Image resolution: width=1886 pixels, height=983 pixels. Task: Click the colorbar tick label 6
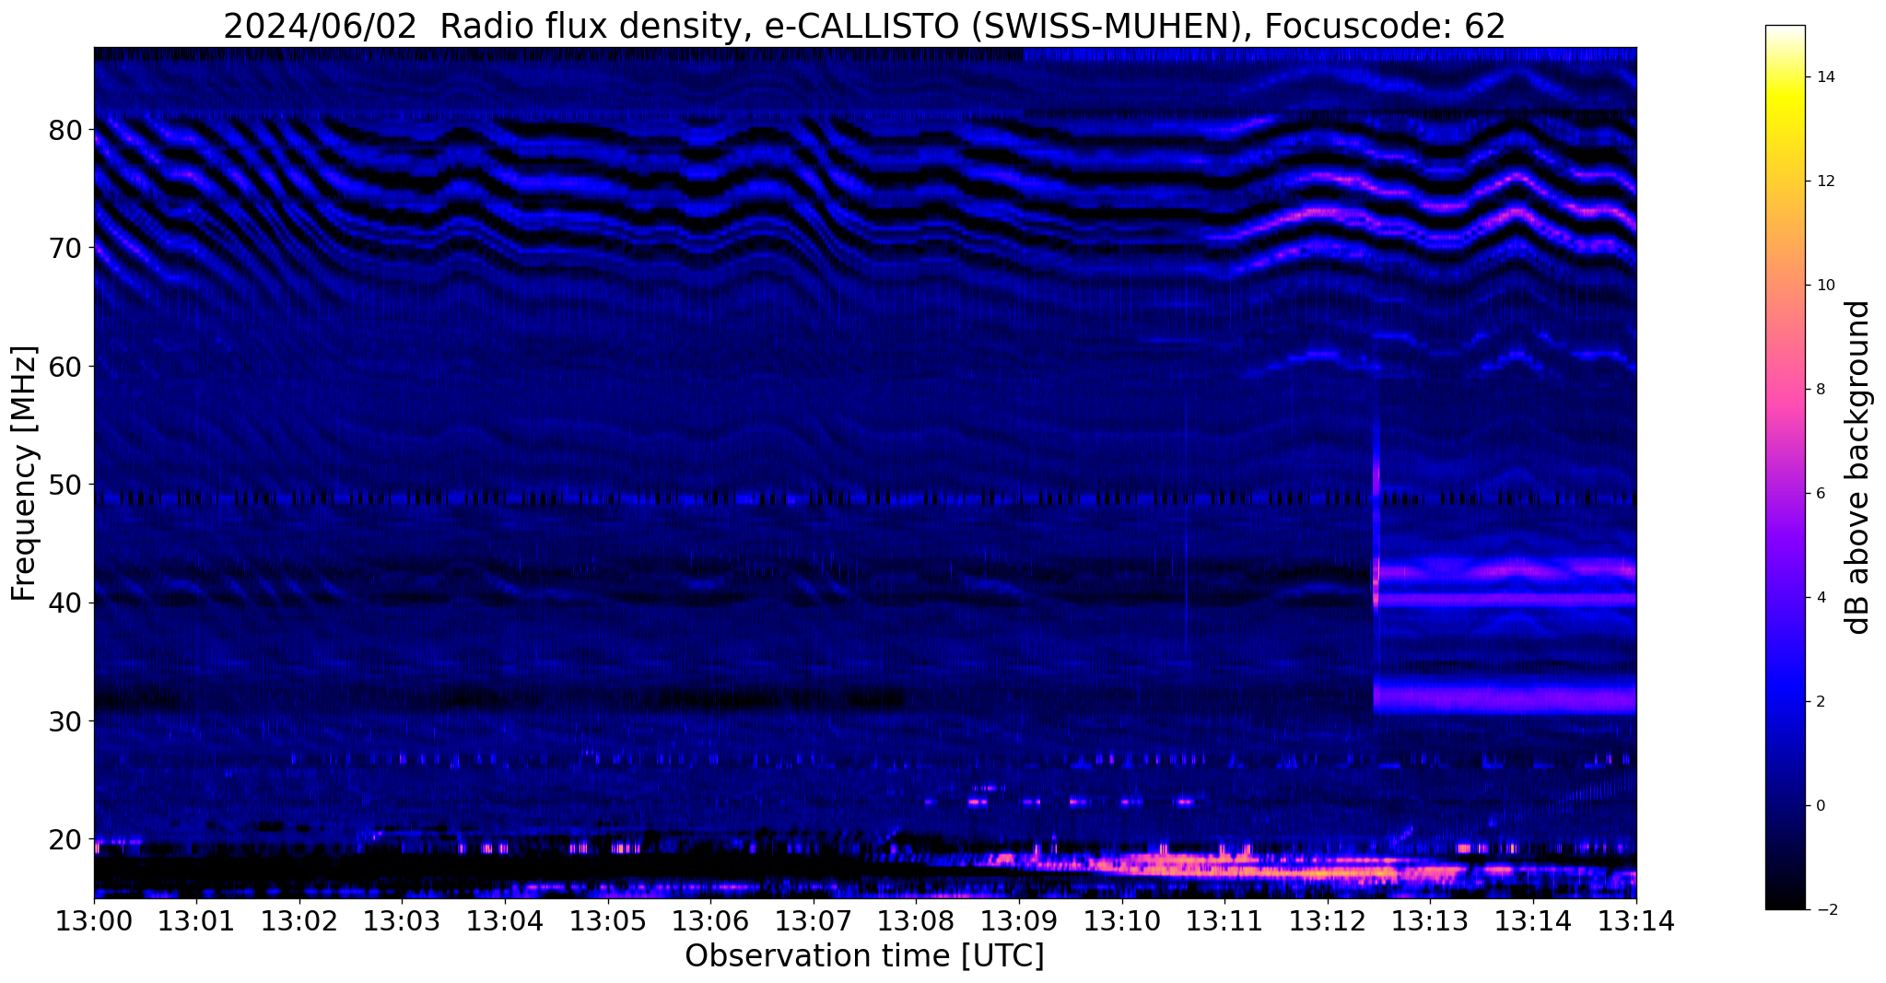(1819, 494)
